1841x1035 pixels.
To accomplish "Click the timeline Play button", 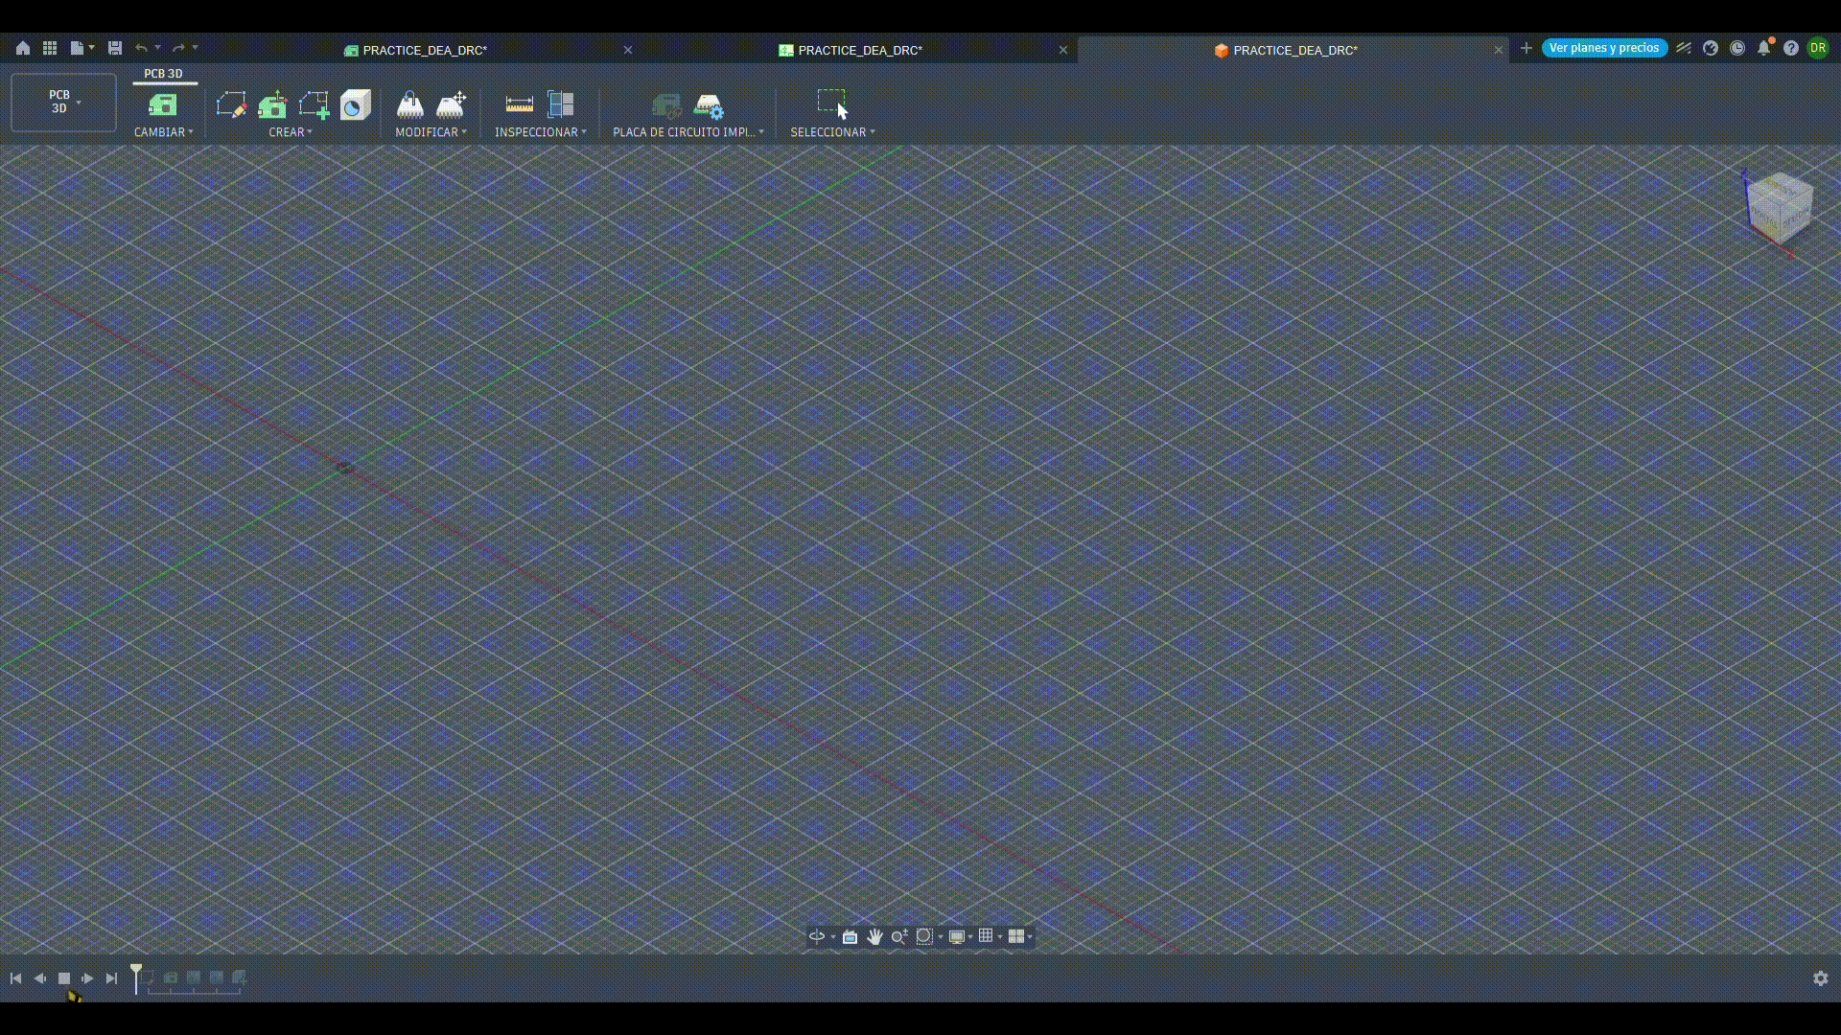I will point(87,978).
